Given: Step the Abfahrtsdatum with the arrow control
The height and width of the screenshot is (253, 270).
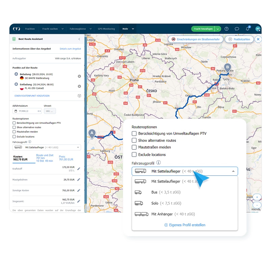Looking at the screenshot, I should coord(39,111).
